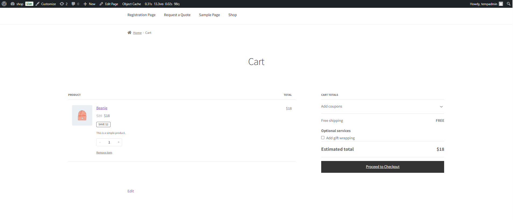
Task: Open the Howdy, tempadmin account menu
Action: (486, 4)
